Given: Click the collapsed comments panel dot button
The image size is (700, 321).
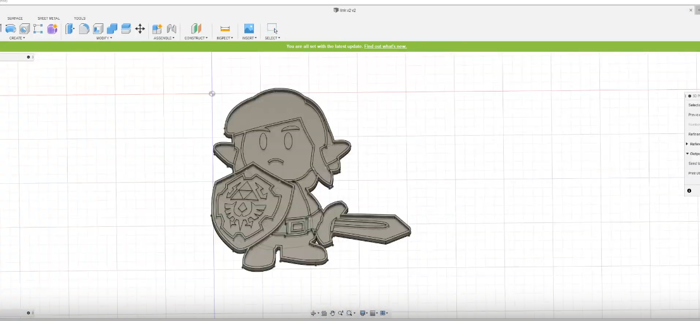Looking at the screenshot, I should click(x=28, y=313).
